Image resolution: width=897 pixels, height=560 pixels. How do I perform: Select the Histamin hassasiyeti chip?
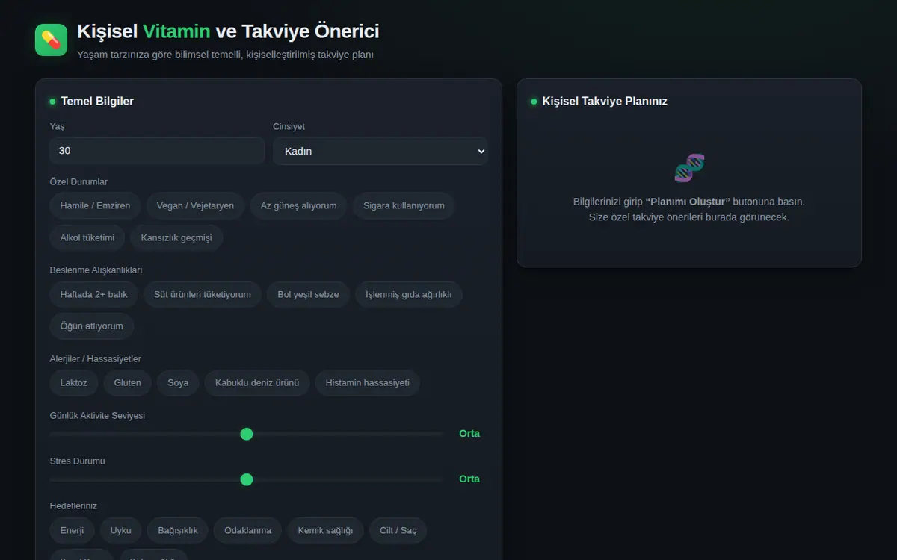click(367, 383)
